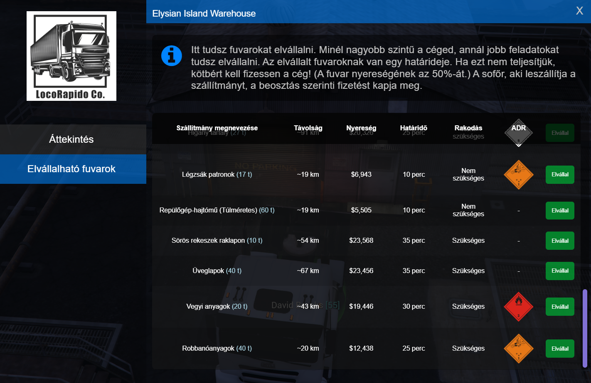Accept the Robbanóanyagok shipment
591x383 pixels.
pyautogui.click(x=559, y=349)
